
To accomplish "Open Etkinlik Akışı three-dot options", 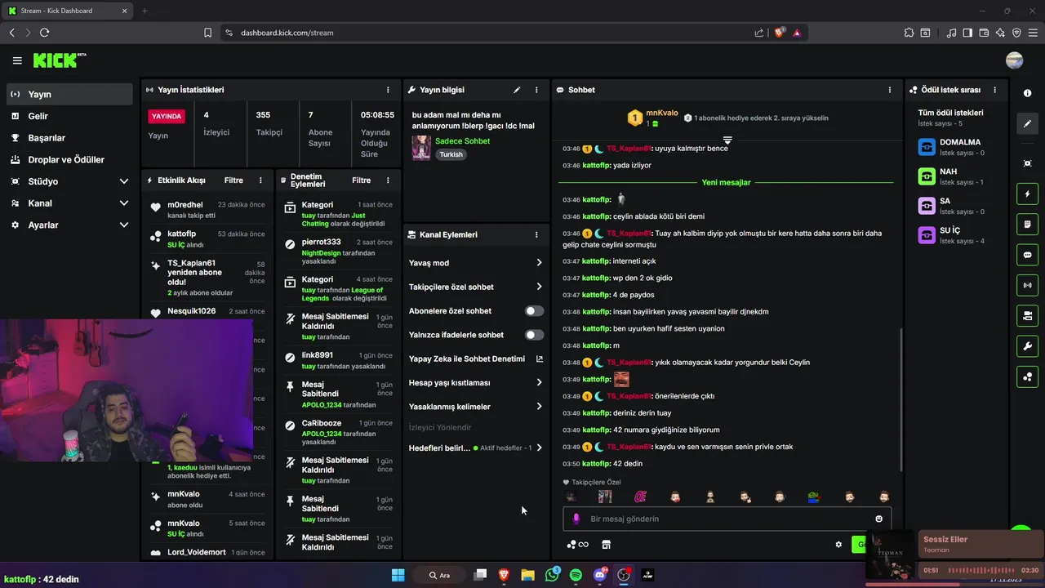I will (260, 180).
